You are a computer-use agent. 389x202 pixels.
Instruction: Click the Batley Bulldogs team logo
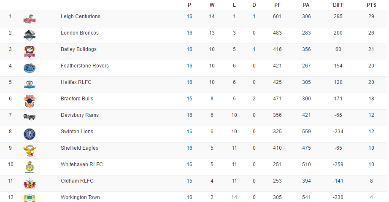click(x=30, y=51)
